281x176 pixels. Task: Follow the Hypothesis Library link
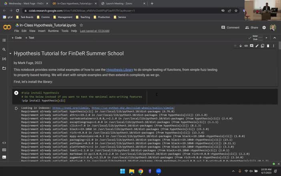click(120, 70)
